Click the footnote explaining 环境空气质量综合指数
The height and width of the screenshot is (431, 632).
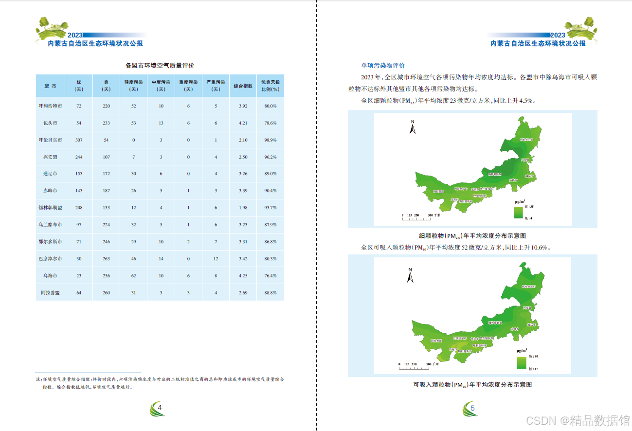pyautogui.click(x=160, y=383)
